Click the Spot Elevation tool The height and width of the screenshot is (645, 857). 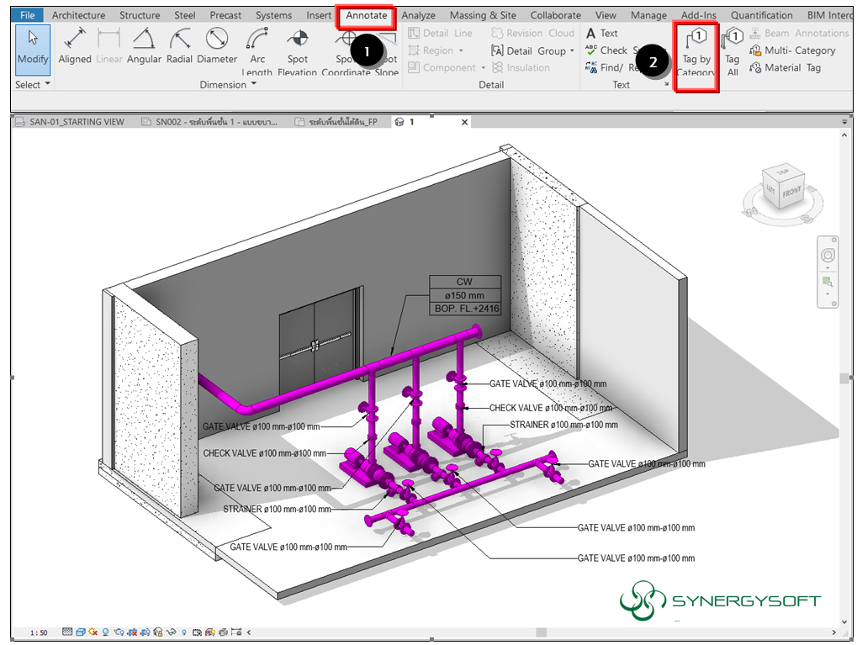297,50
